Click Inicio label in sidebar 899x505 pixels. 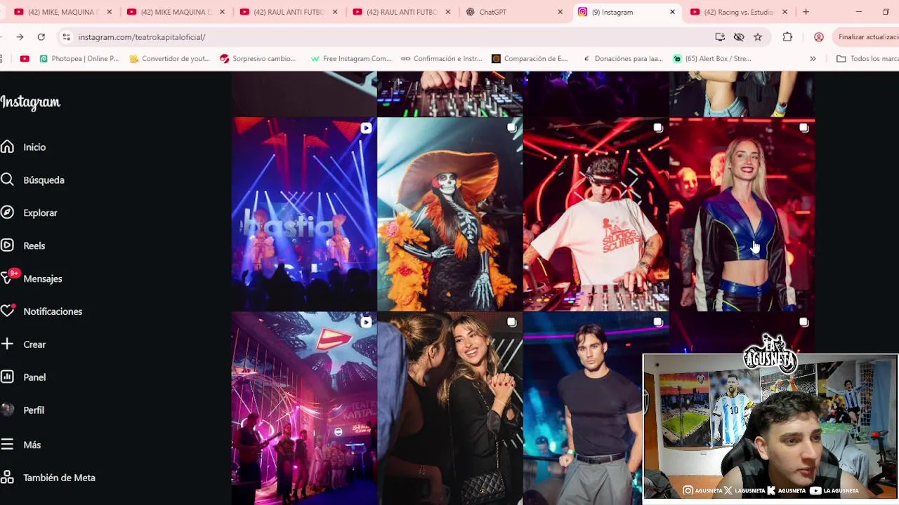click(x=34, y=147)
